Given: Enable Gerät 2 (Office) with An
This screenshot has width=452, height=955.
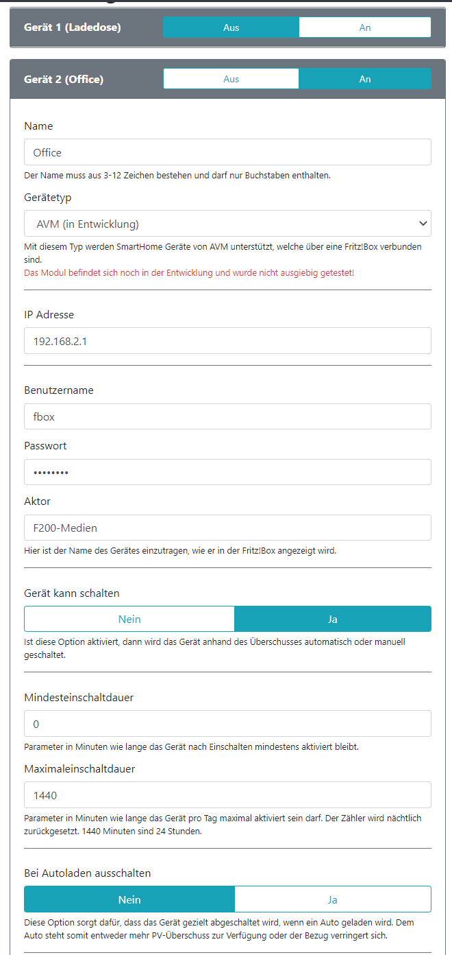Looking at the screenshot, I should tap(364, 79).
